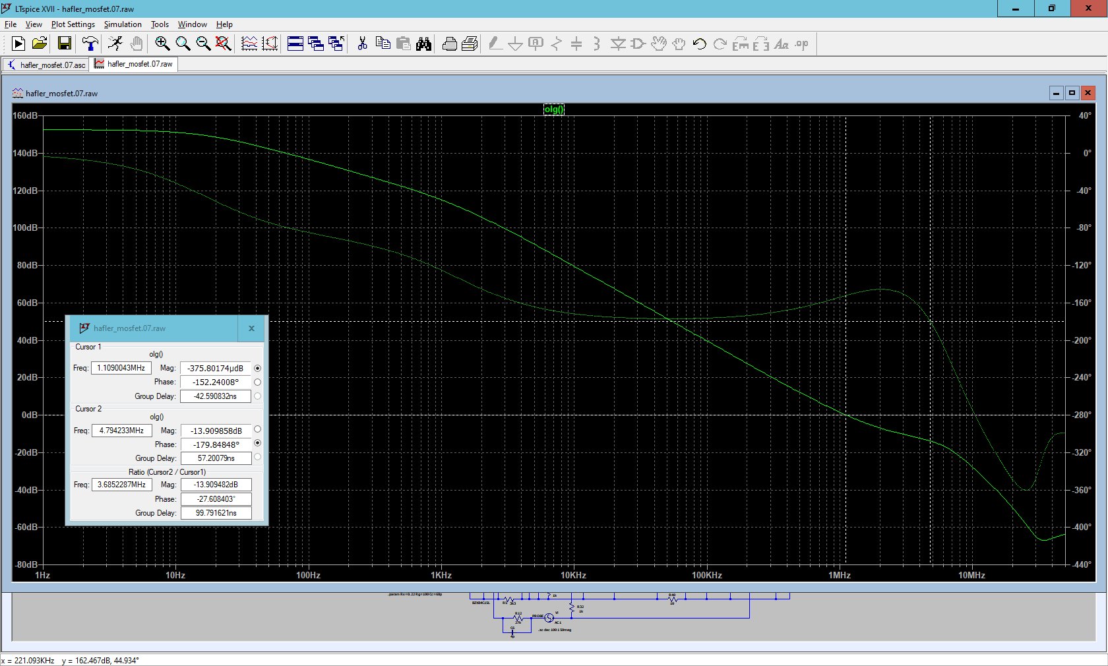Screen dimensions: 1108x666
Task: Open the Control Panel hammer icon
Action: [90, 44]
